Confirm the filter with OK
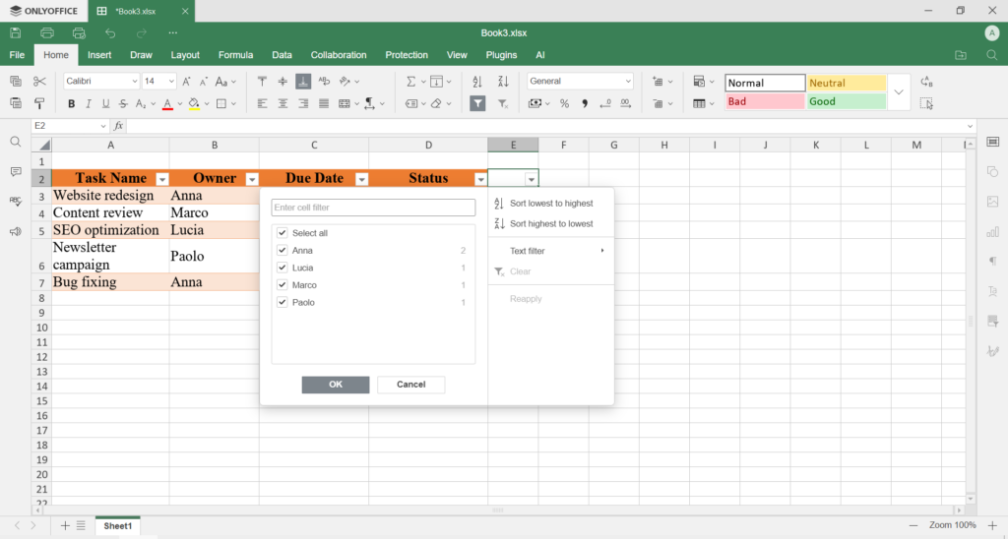 coord(336,385)
